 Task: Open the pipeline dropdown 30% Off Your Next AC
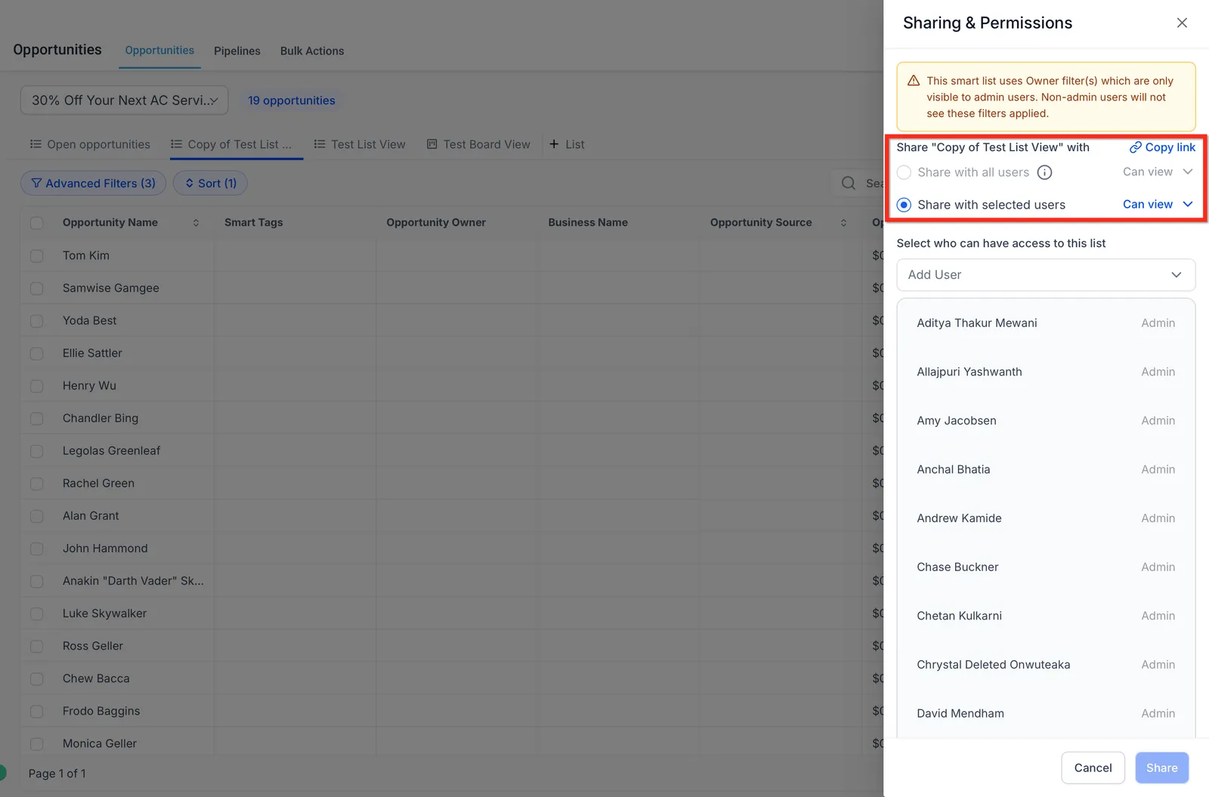124,100
